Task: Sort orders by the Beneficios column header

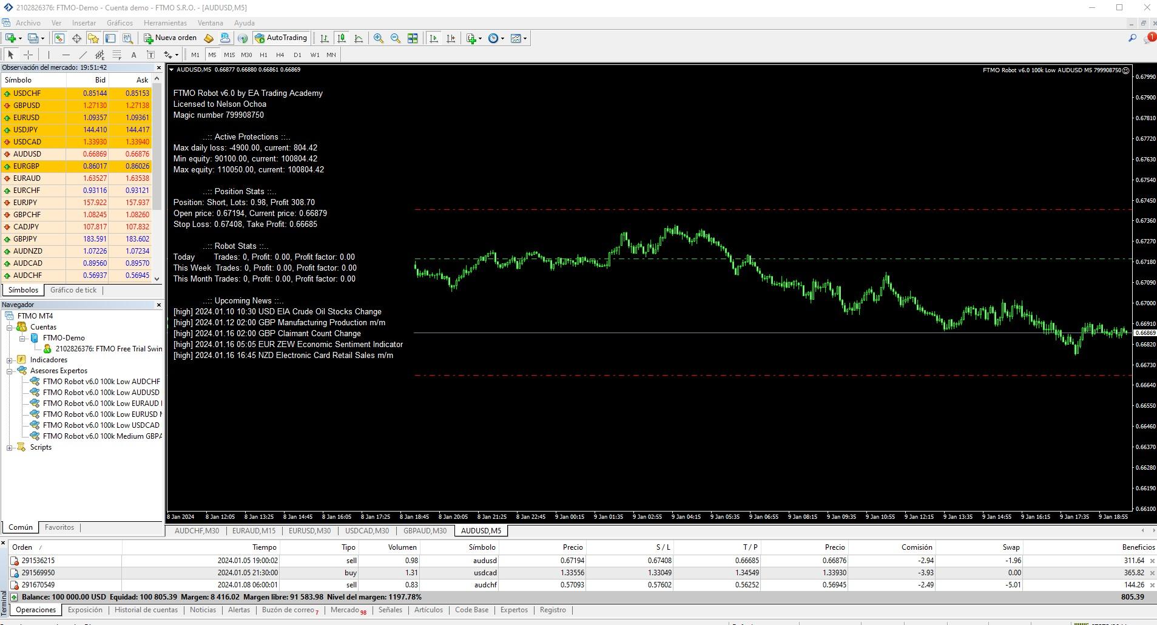Action: [x=1138, y=547]
